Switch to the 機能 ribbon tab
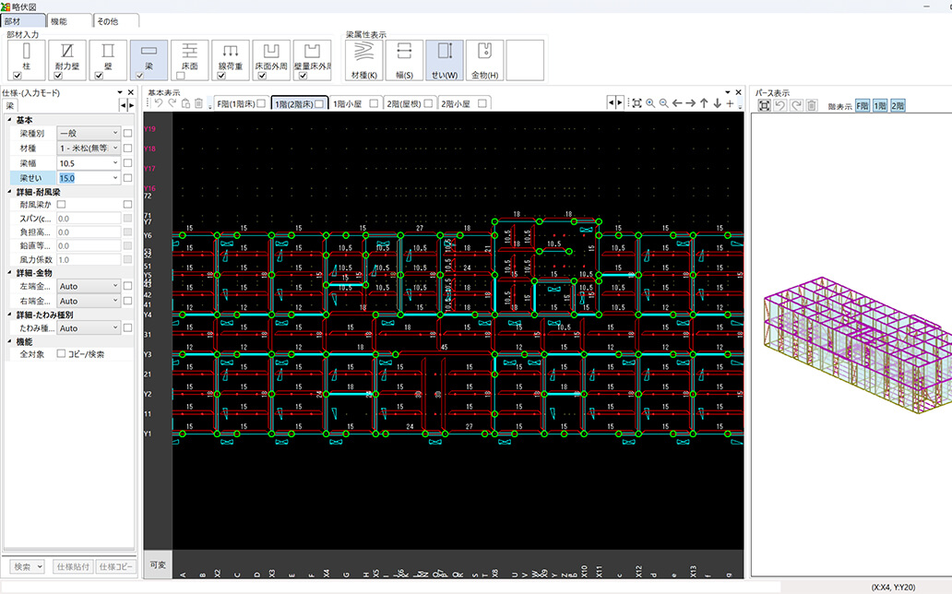 tap(69, 20)
